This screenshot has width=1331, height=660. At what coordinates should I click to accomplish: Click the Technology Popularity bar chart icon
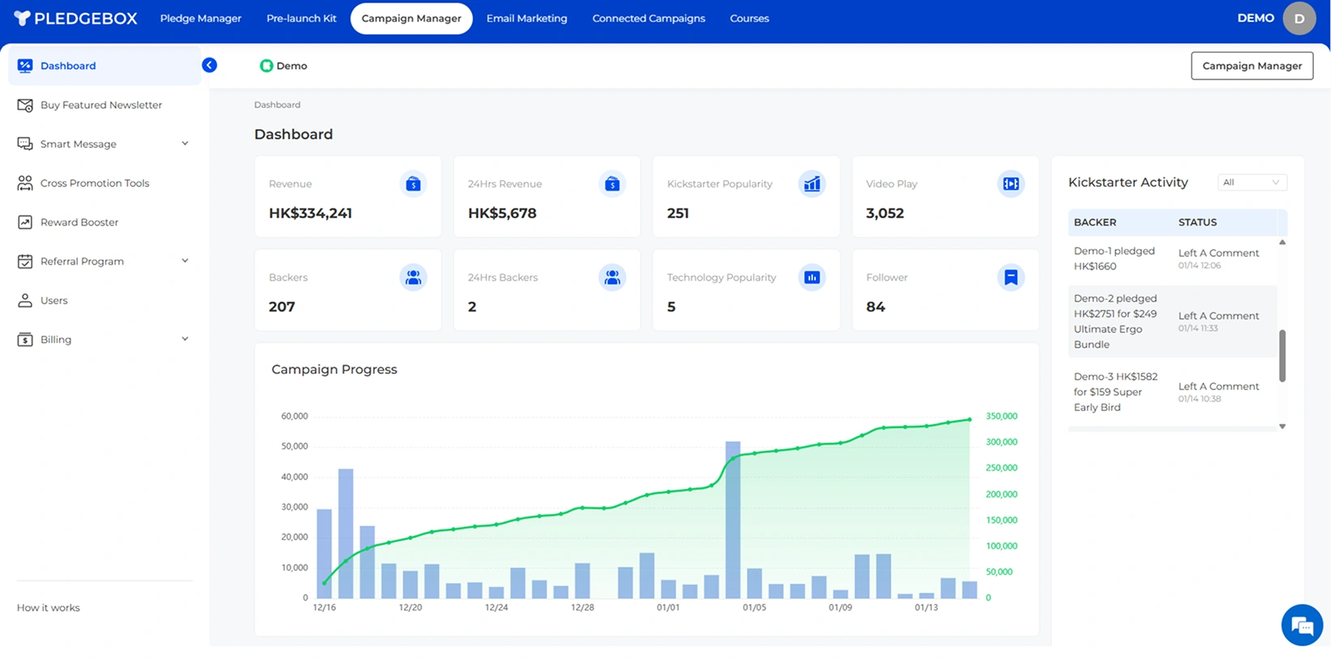click(811, 277)
